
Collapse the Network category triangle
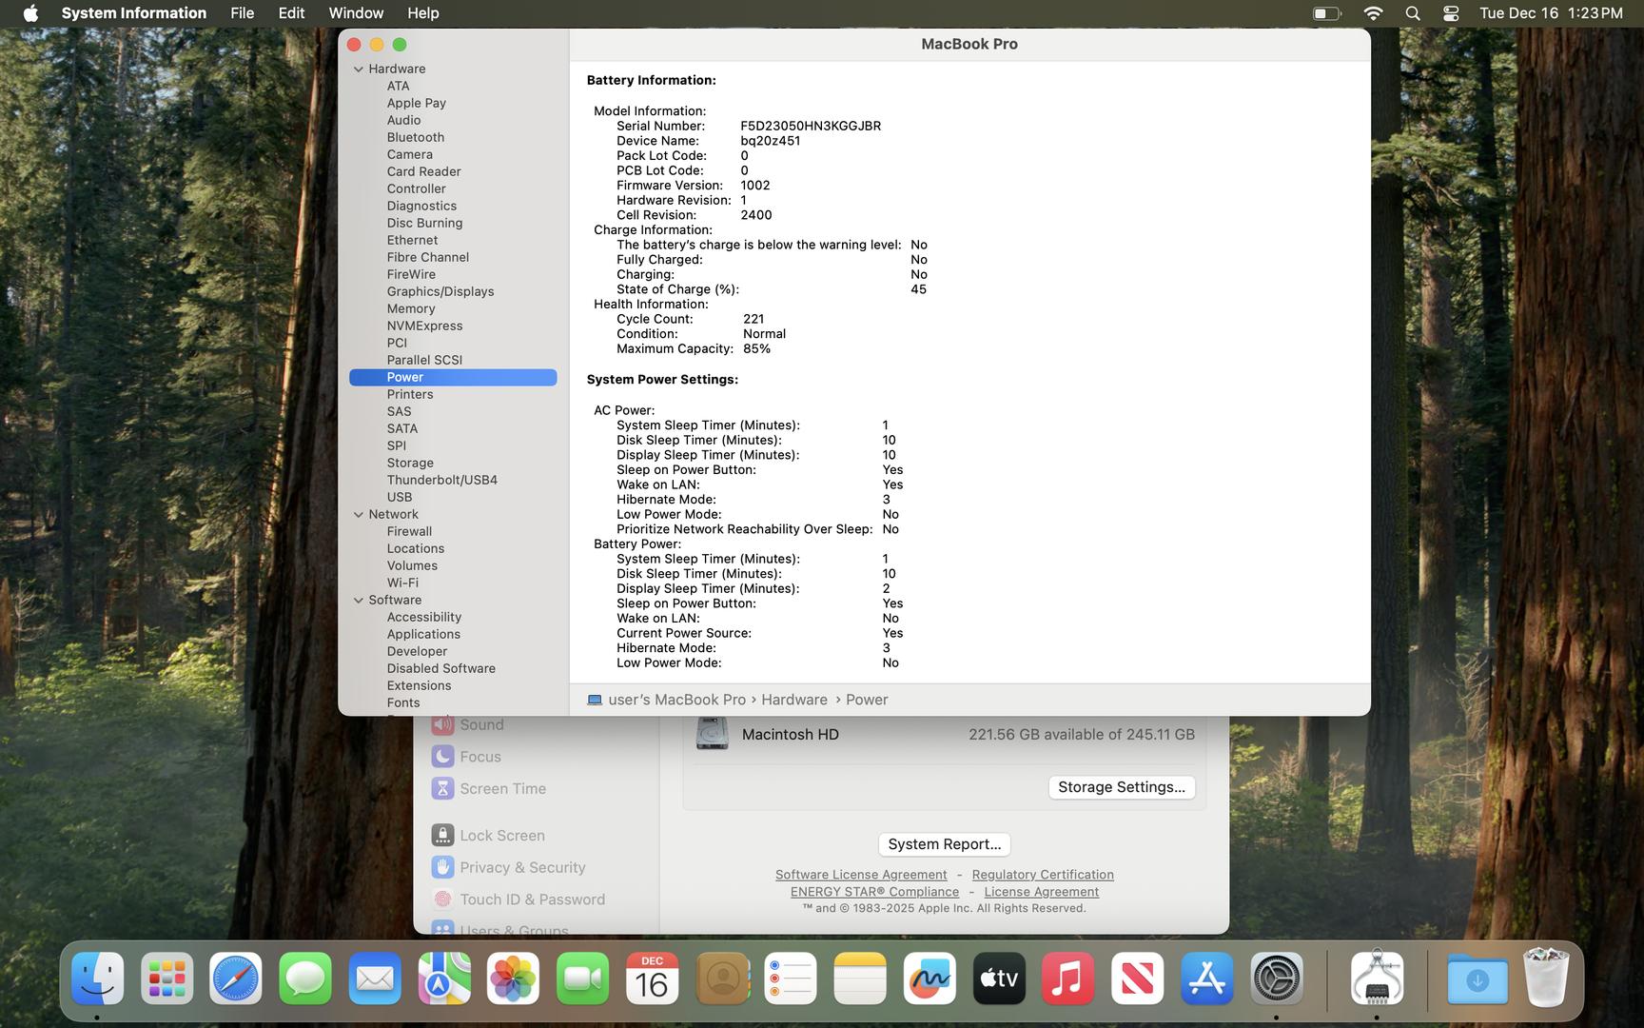click(359, 515)
